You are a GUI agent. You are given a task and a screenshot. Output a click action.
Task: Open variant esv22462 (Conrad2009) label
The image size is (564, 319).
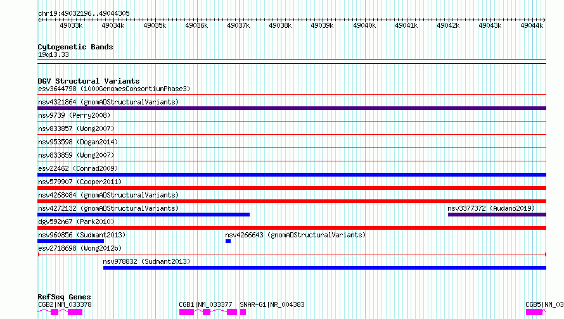point(78,168)
